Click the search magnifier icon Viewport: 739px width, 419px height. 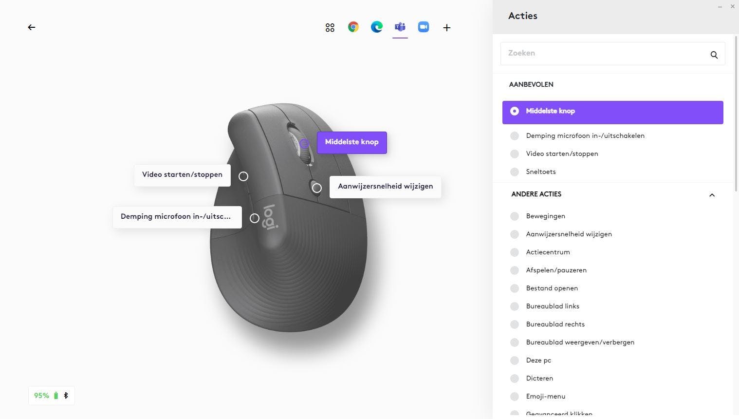(714, 55)
